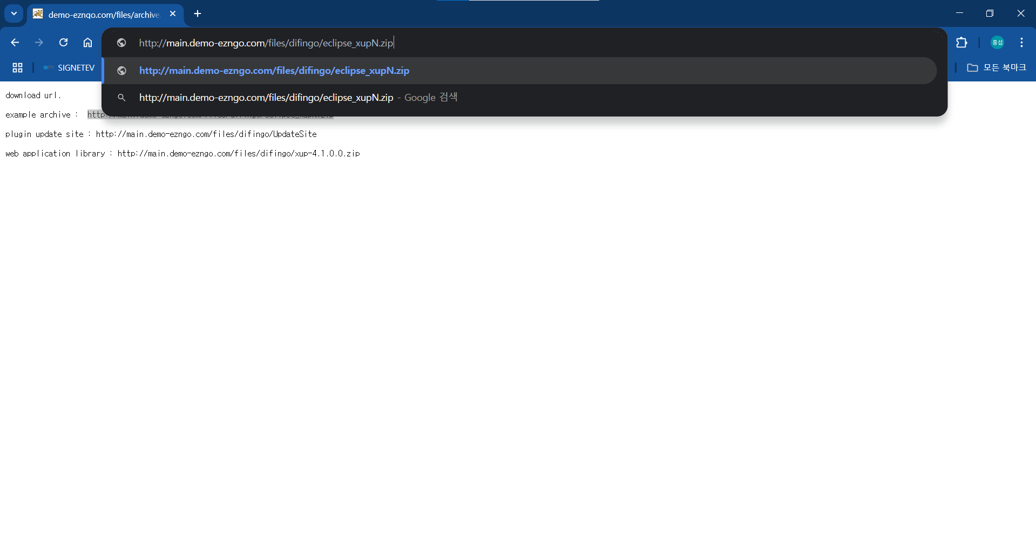Viewport: 1036px width, 555px height.
Task: Click the plugin update site URL text
Action: click(x=206, y=134)
